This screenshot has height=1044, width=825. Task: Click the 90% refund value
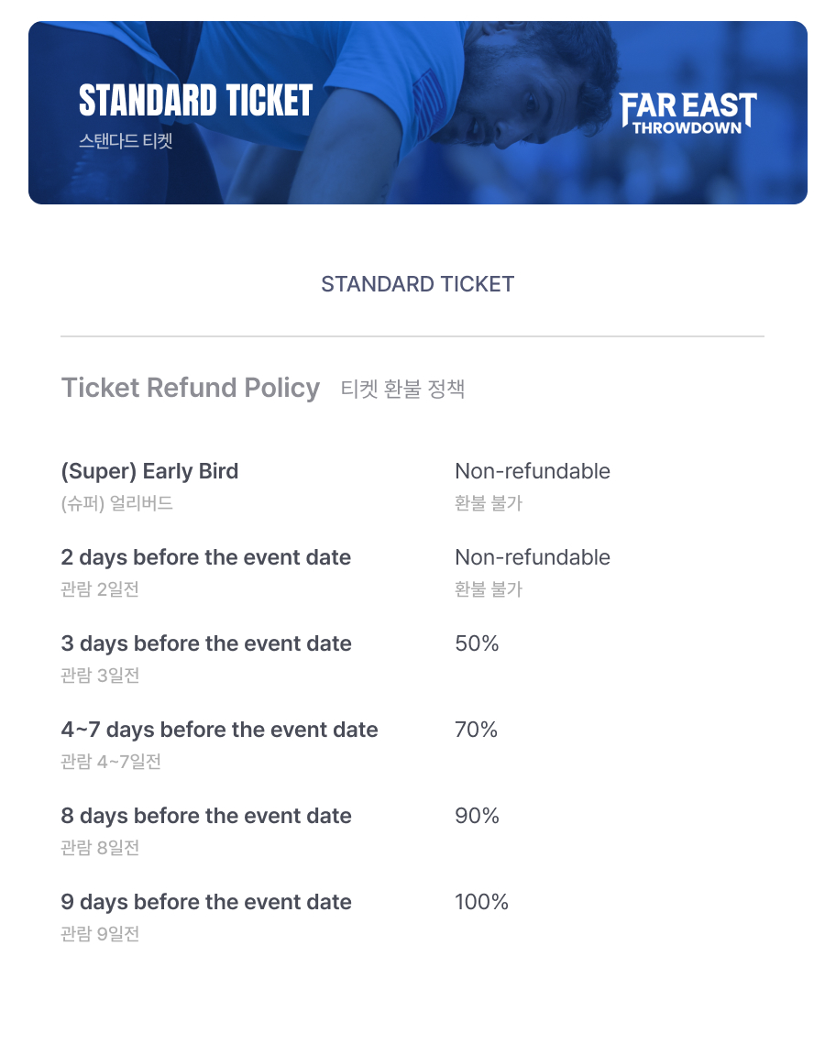click(477, 816)
